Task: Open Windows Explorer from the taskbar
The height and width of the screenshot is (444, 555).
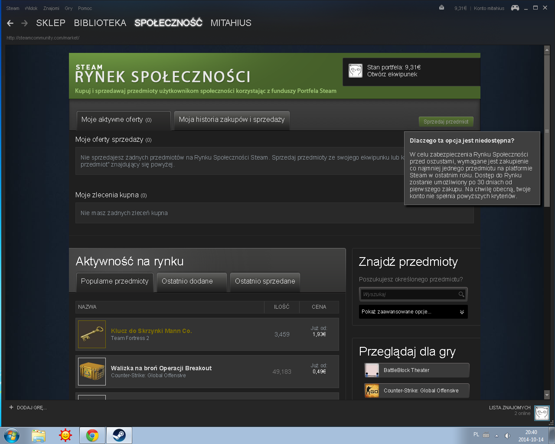Action: tap(39, 435)
